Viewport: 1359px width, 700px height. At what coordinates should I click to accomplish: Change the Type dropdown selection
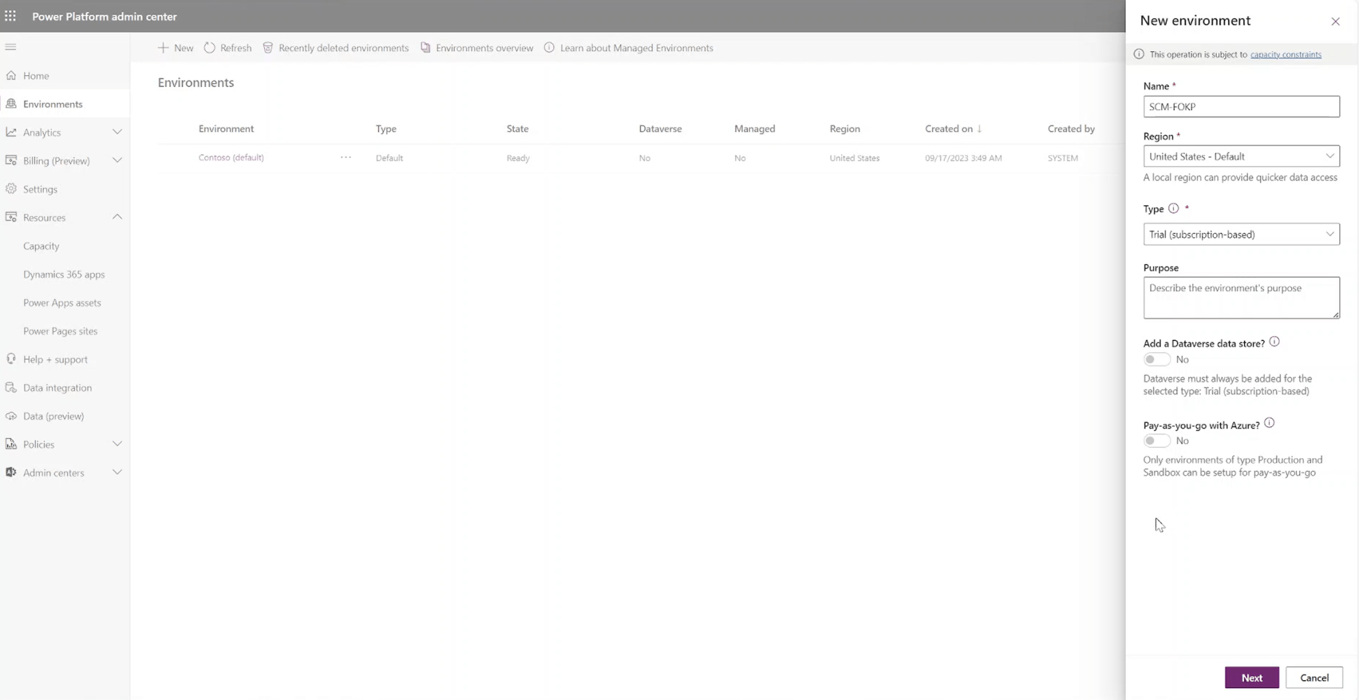tap(1329, 234)
